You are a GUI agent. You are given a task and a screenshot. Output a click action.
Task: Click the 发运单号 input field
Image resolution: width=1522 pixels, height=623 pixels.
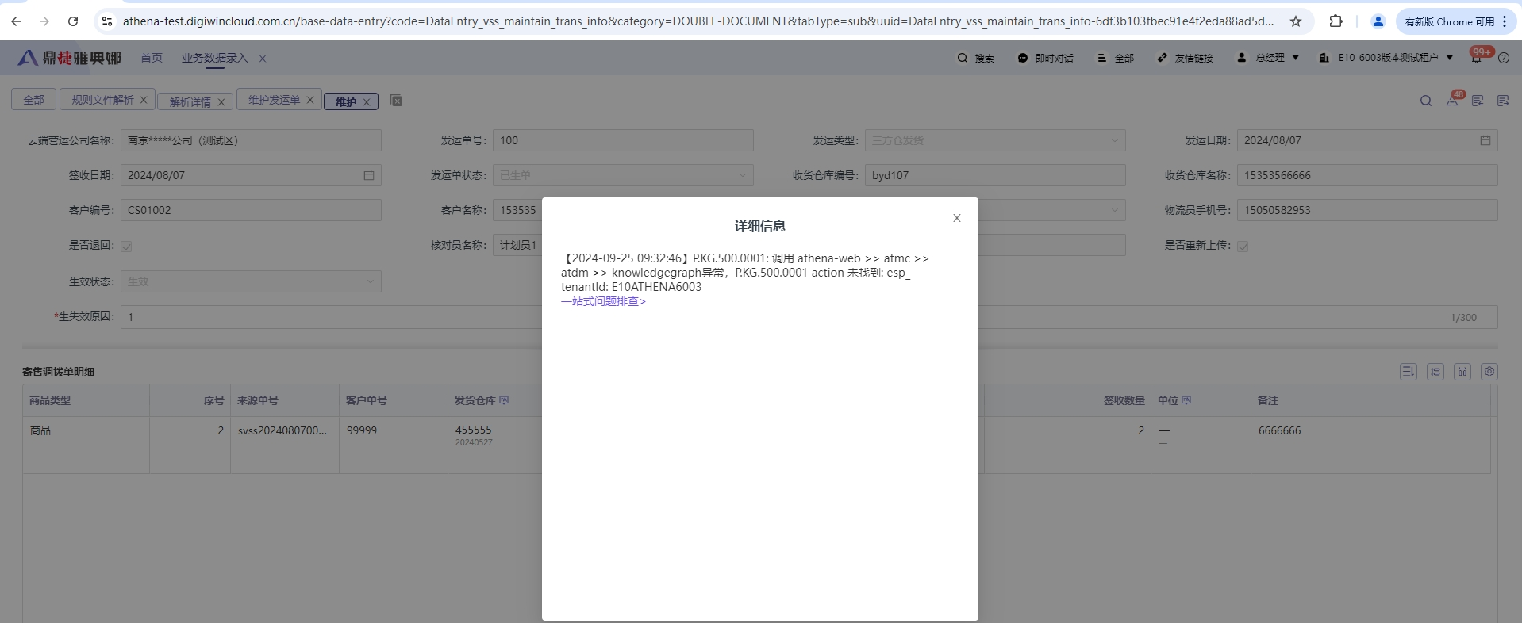623,140
